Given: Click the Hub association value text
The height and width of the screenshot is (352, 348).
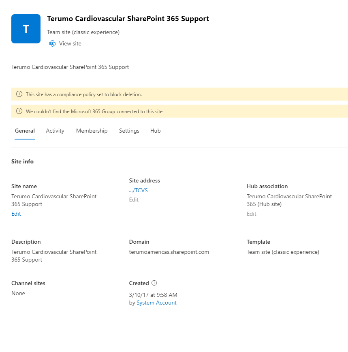Looking at the screenshot, I should [289, 200].
